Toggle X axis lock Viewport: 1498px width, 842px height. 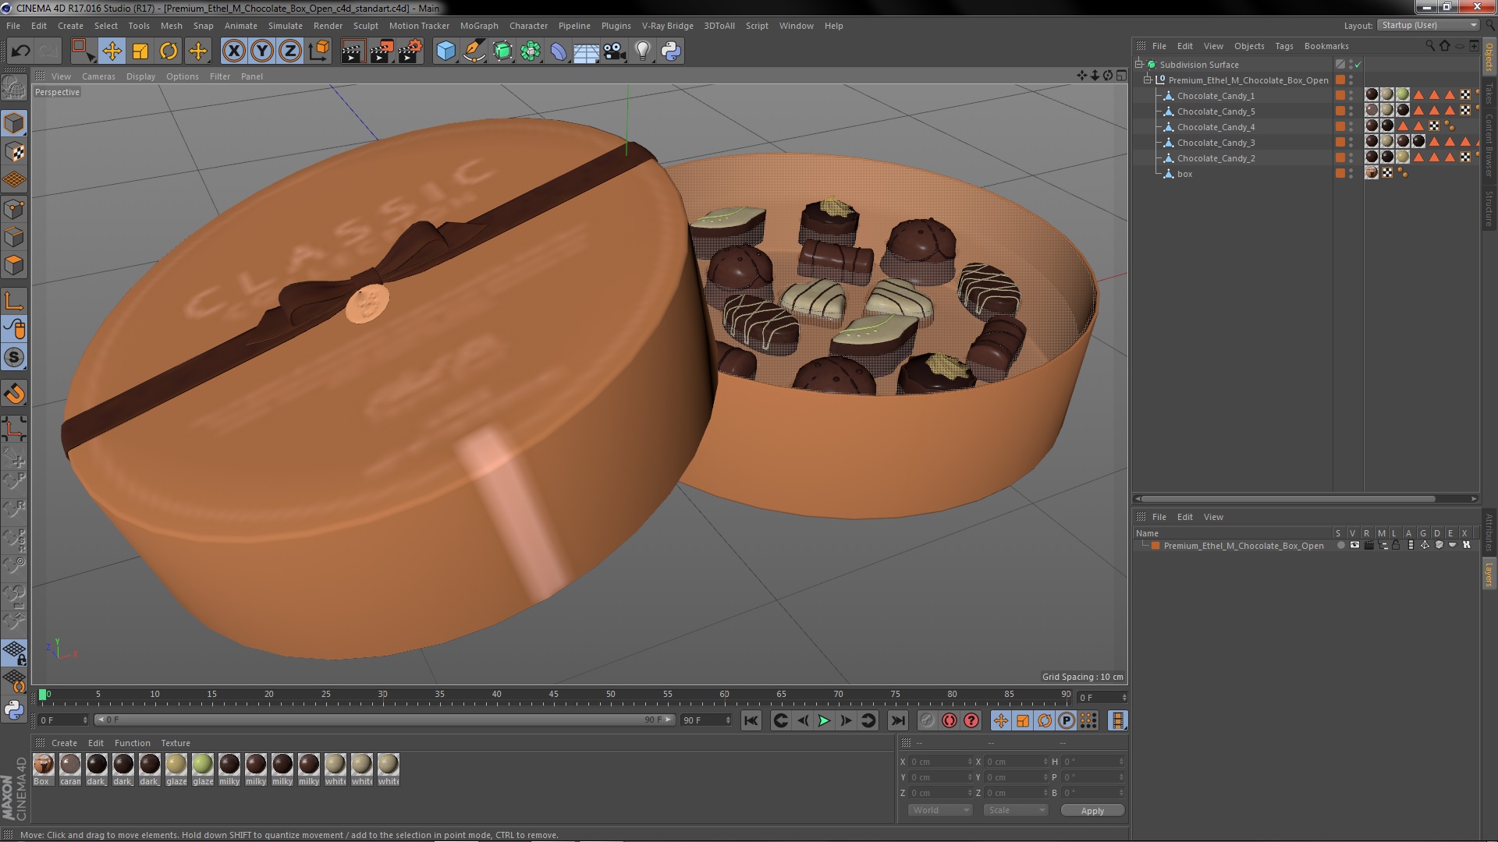click(x=233, y=51)
